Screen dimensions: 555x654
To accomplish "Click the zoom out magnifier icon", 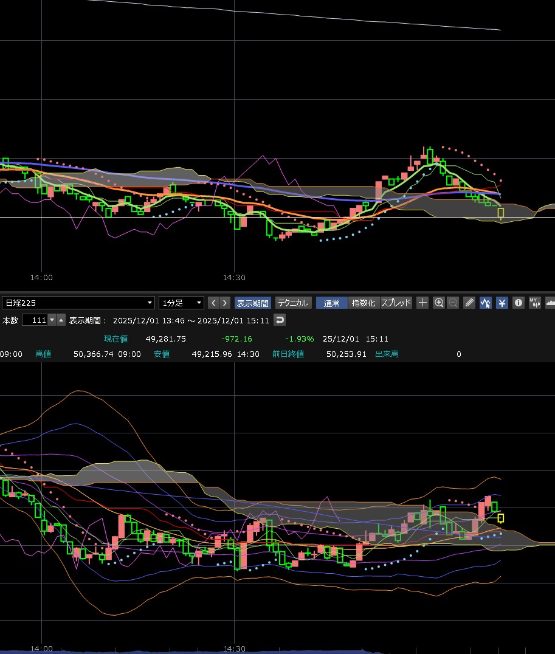I will point(453,303).
